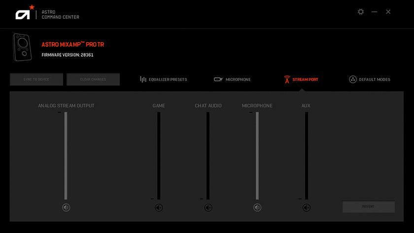Mute the Game channel
The image size is (414, 233).
(x=159, y=207)
